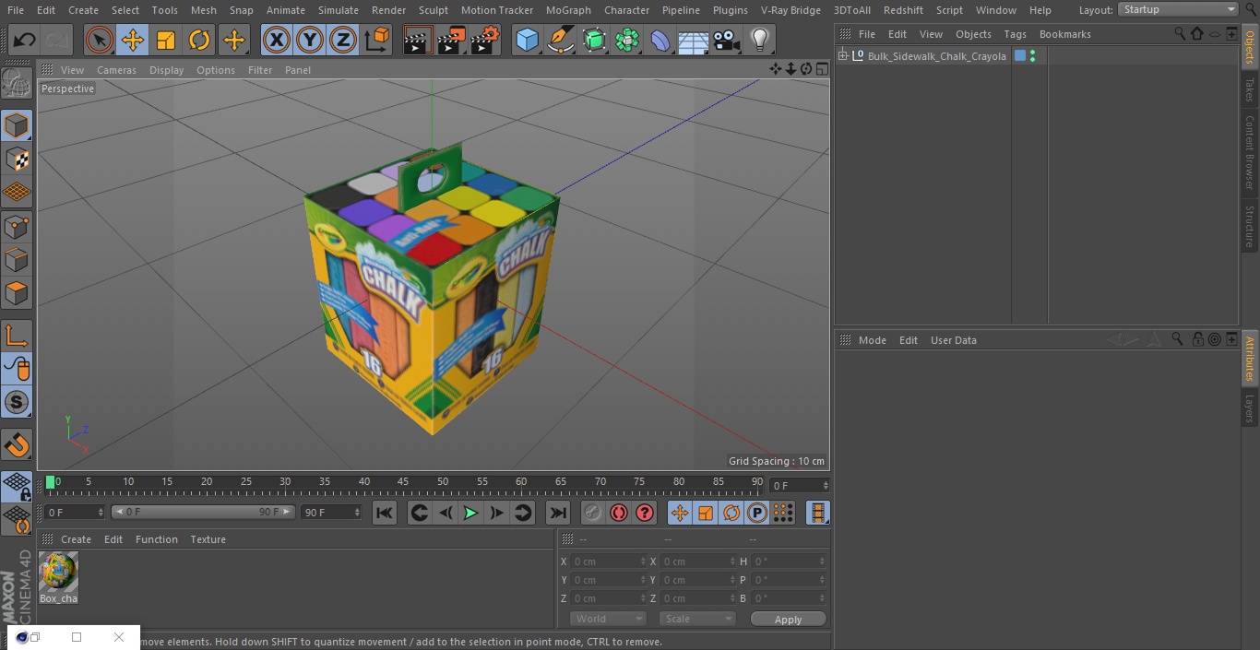The width and height of the screenshot is (1260, 650).
Task: Open attribute manager Mode menu
Action: pos(873,340)
